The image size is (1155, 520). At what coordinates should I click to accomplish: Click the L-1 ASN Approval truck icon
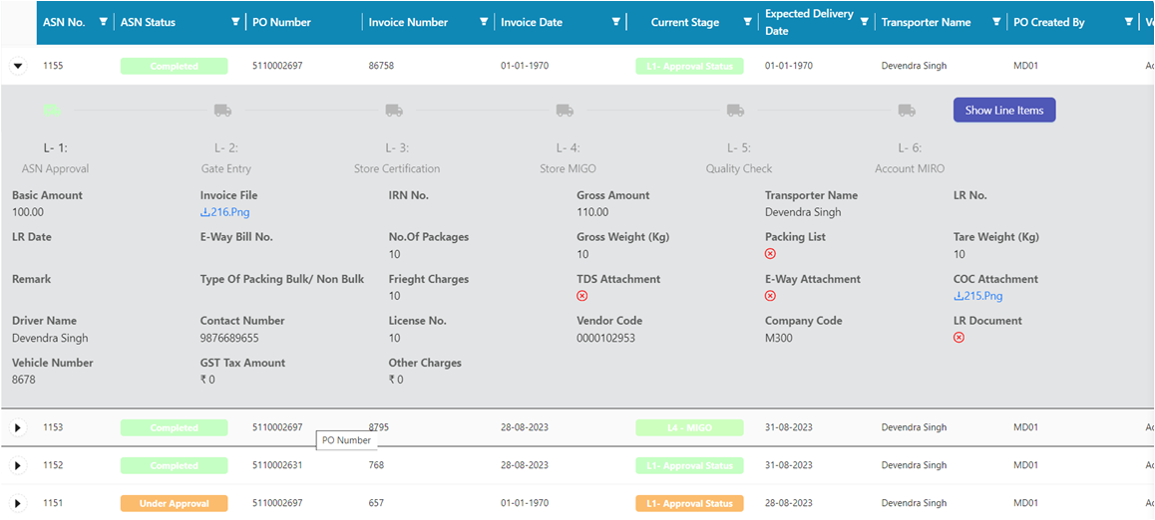coord(52,111)
